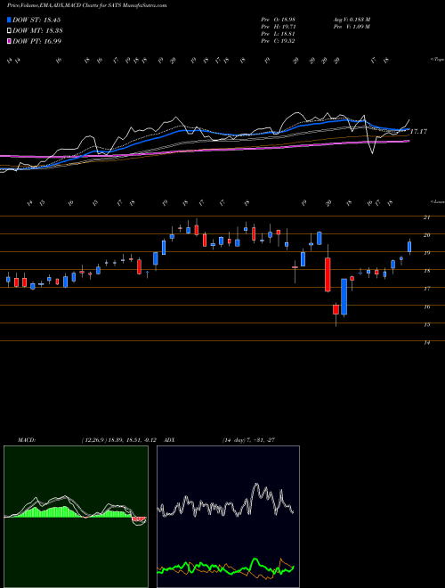Click the 'MACD:' heading label
This screenshot has height=588, width=445.
[27, 440]
